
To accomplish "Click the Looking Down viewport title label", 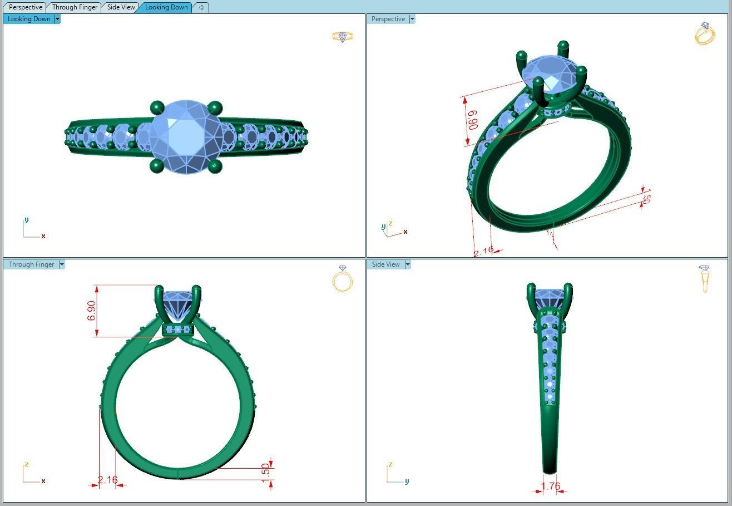I will tap(29, 19).
